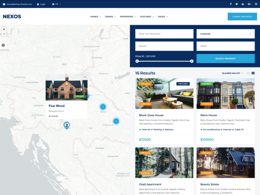
Task: Open the Instagram social icon
Action: (x=256, y=4)
